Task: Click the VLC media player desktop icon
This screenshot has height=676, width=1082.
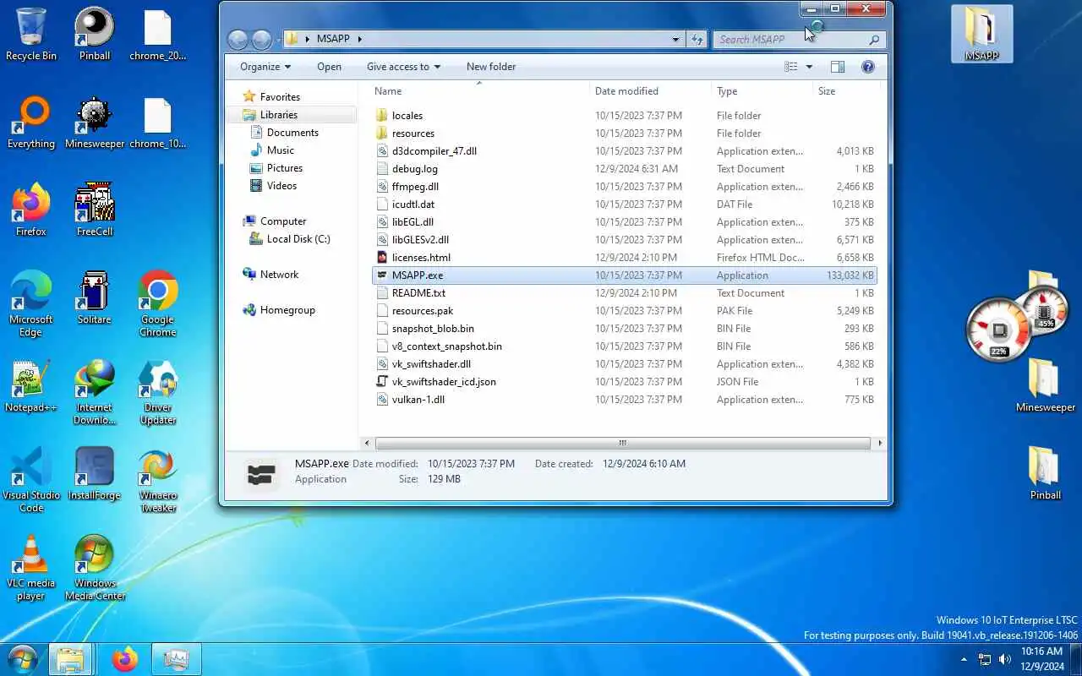Action: coord(31,568)
